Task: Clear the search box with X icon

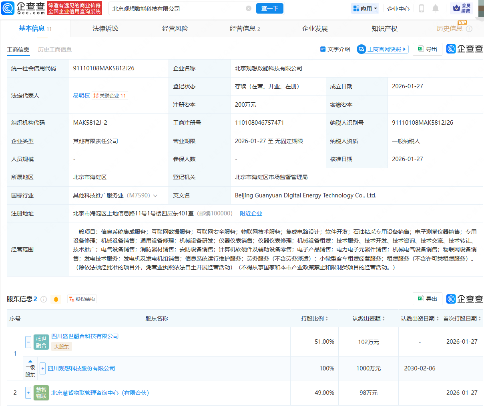Action: [x=249, y=8]
